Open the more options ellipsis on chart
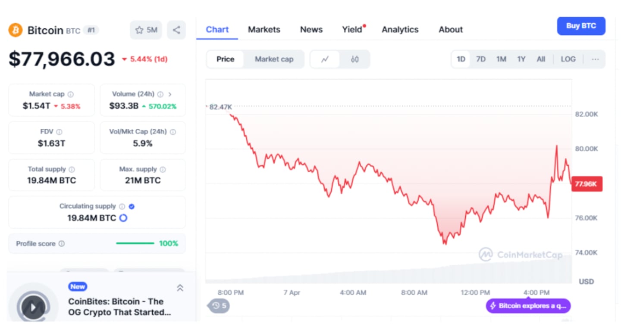The width and height of the screenshot is (621, 326). pyautogui.click(x=595, y=59)
